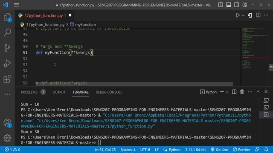Split the editor to the right
The height and width of the screenshot is (153, 273).
pos(258,15)
